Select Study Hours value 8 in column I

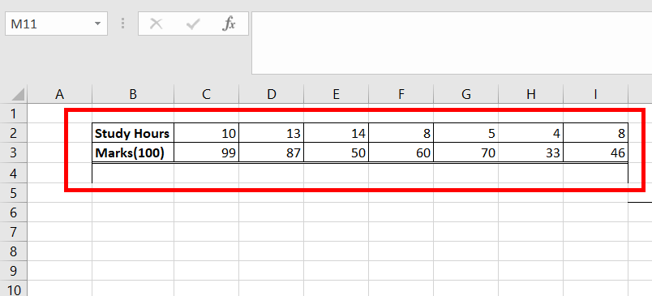coord(595,133)
